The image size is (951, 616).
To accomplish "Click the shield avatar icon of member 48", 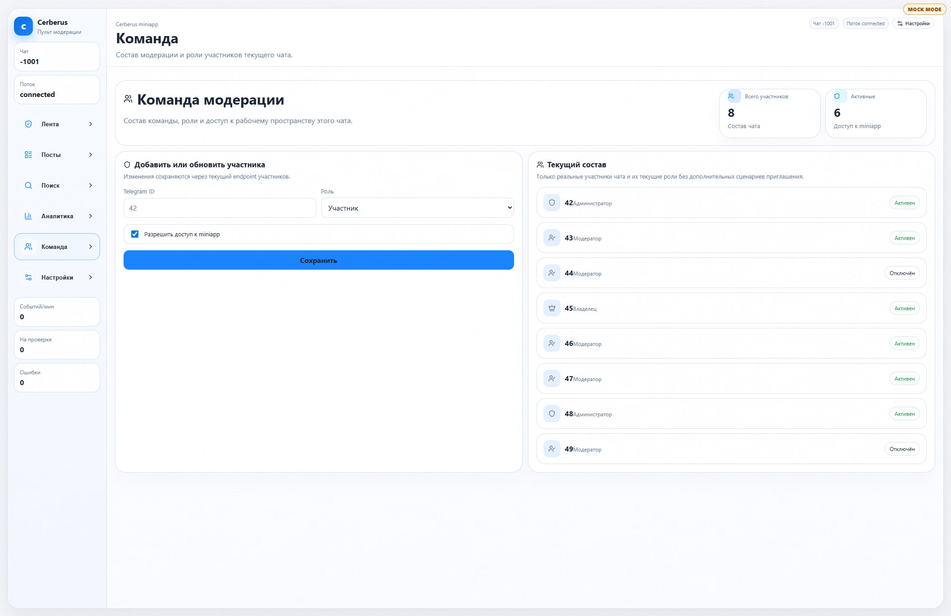I will point(552,414).
